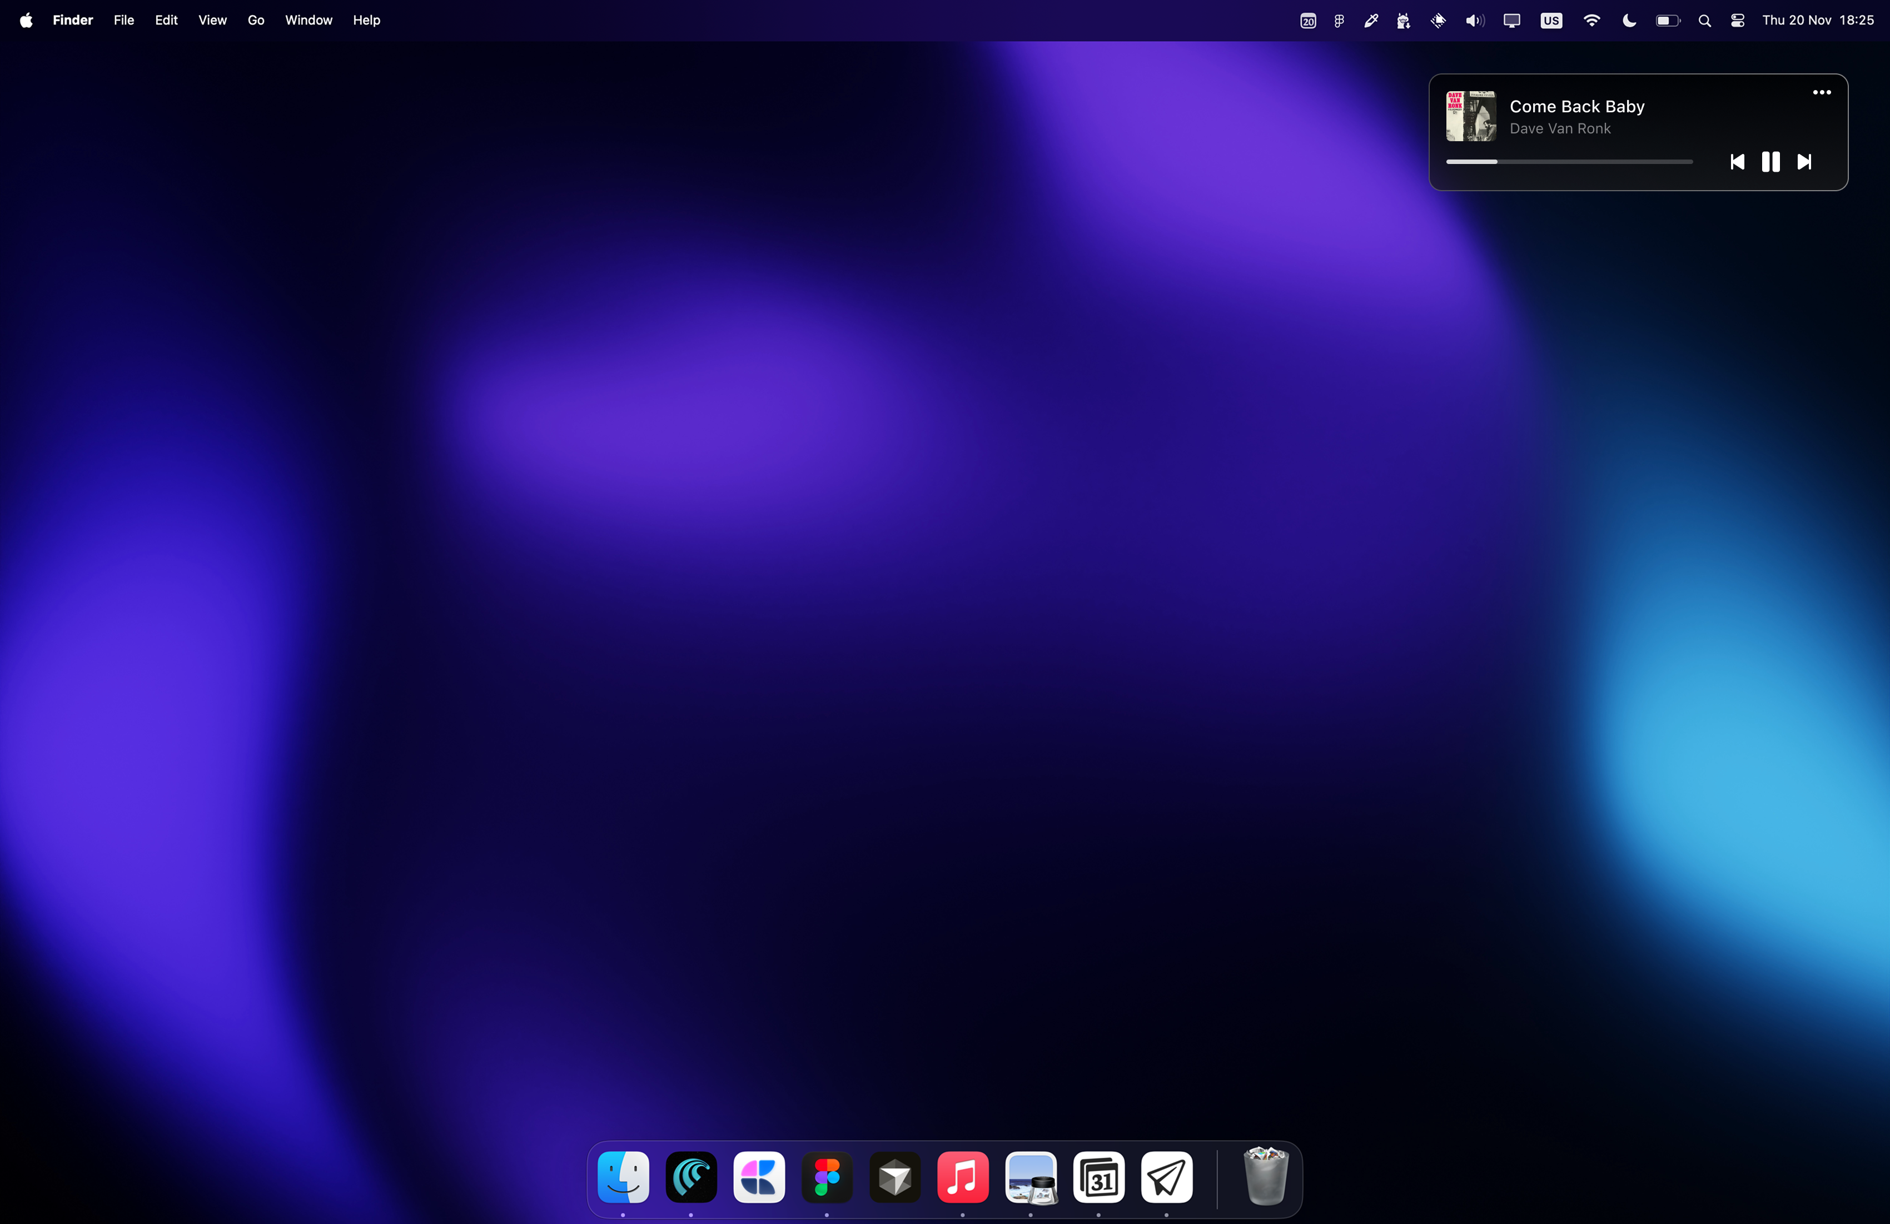Open the paper plane app in Dock
This screenshot has width=1890, height=1224.
coord(1167,1177)
